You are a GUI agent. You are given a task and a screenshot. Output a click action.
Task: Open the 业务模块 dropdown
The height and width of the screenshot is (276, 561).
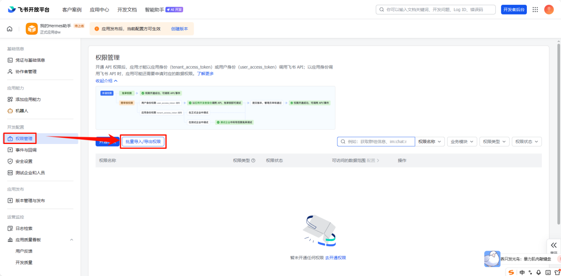(x=462, y=141)
